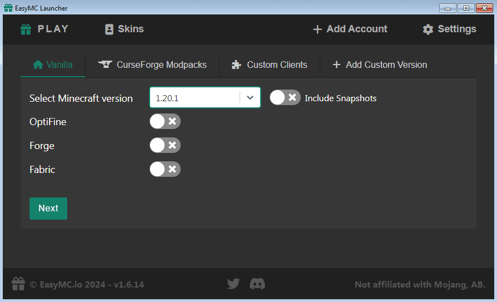The height and width of the screenshot is (302, 497).
Task: Toggle Include Snapshots switch
Action: [285, 97]
